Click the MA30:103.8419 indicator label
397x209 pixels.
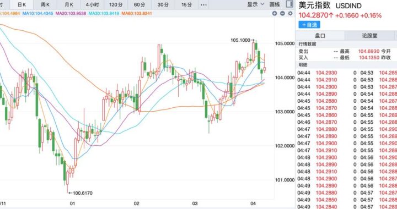click(x=104, y=13)
